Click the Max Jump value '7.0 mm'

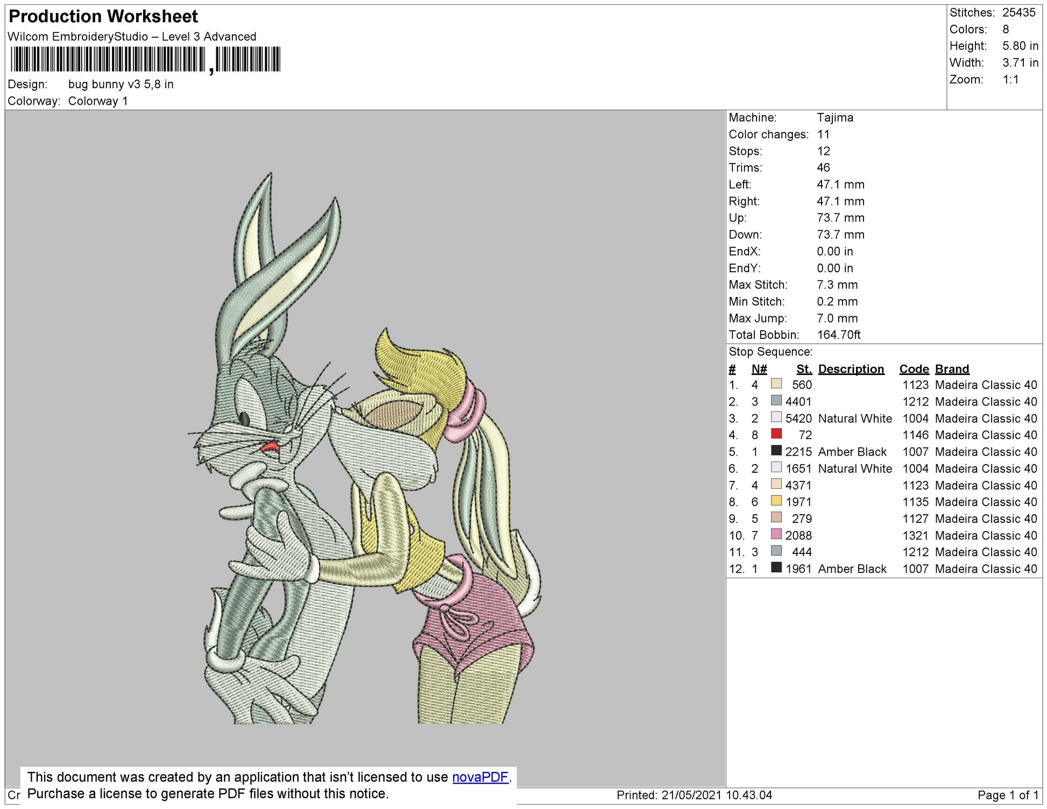click(x=837, y=318)
